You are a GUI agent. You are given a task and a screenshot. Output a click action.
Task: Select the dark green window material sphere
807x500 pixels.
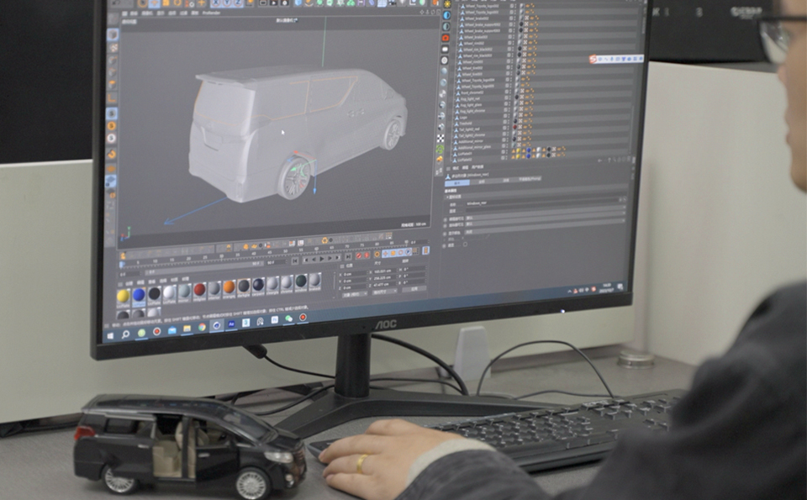(x=301, y=281)
